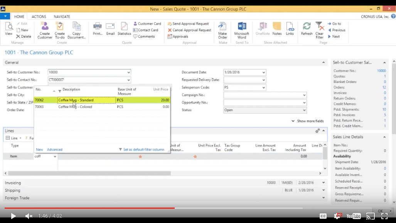This screenshot has width=396, height=223.
Task: Click the Lines horizontal scrollbar
Action: coord(89,173)
